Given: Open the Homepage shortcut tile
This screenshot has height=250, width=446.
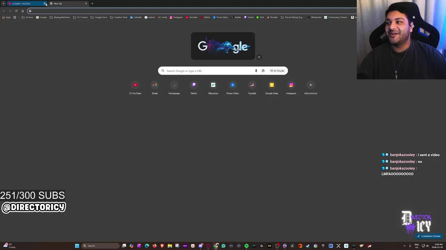Looking at the screenshot, I should [x=174, y=88].
